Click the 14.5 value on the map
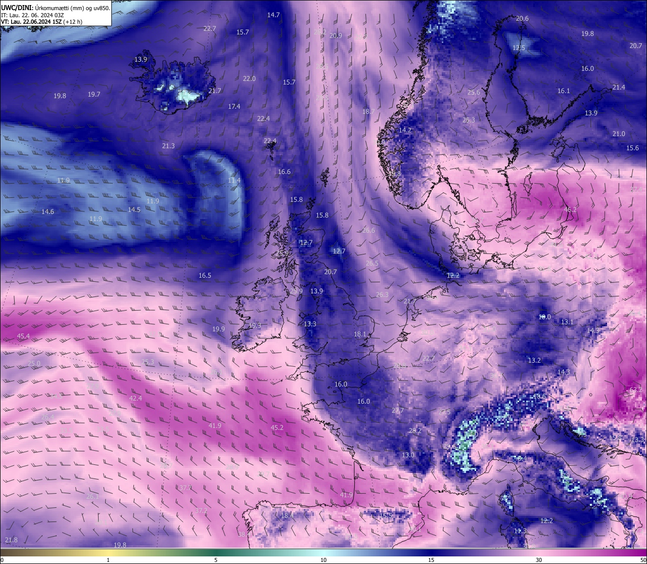This screenshot has height=564, width=647. click(x=134, y=210)
